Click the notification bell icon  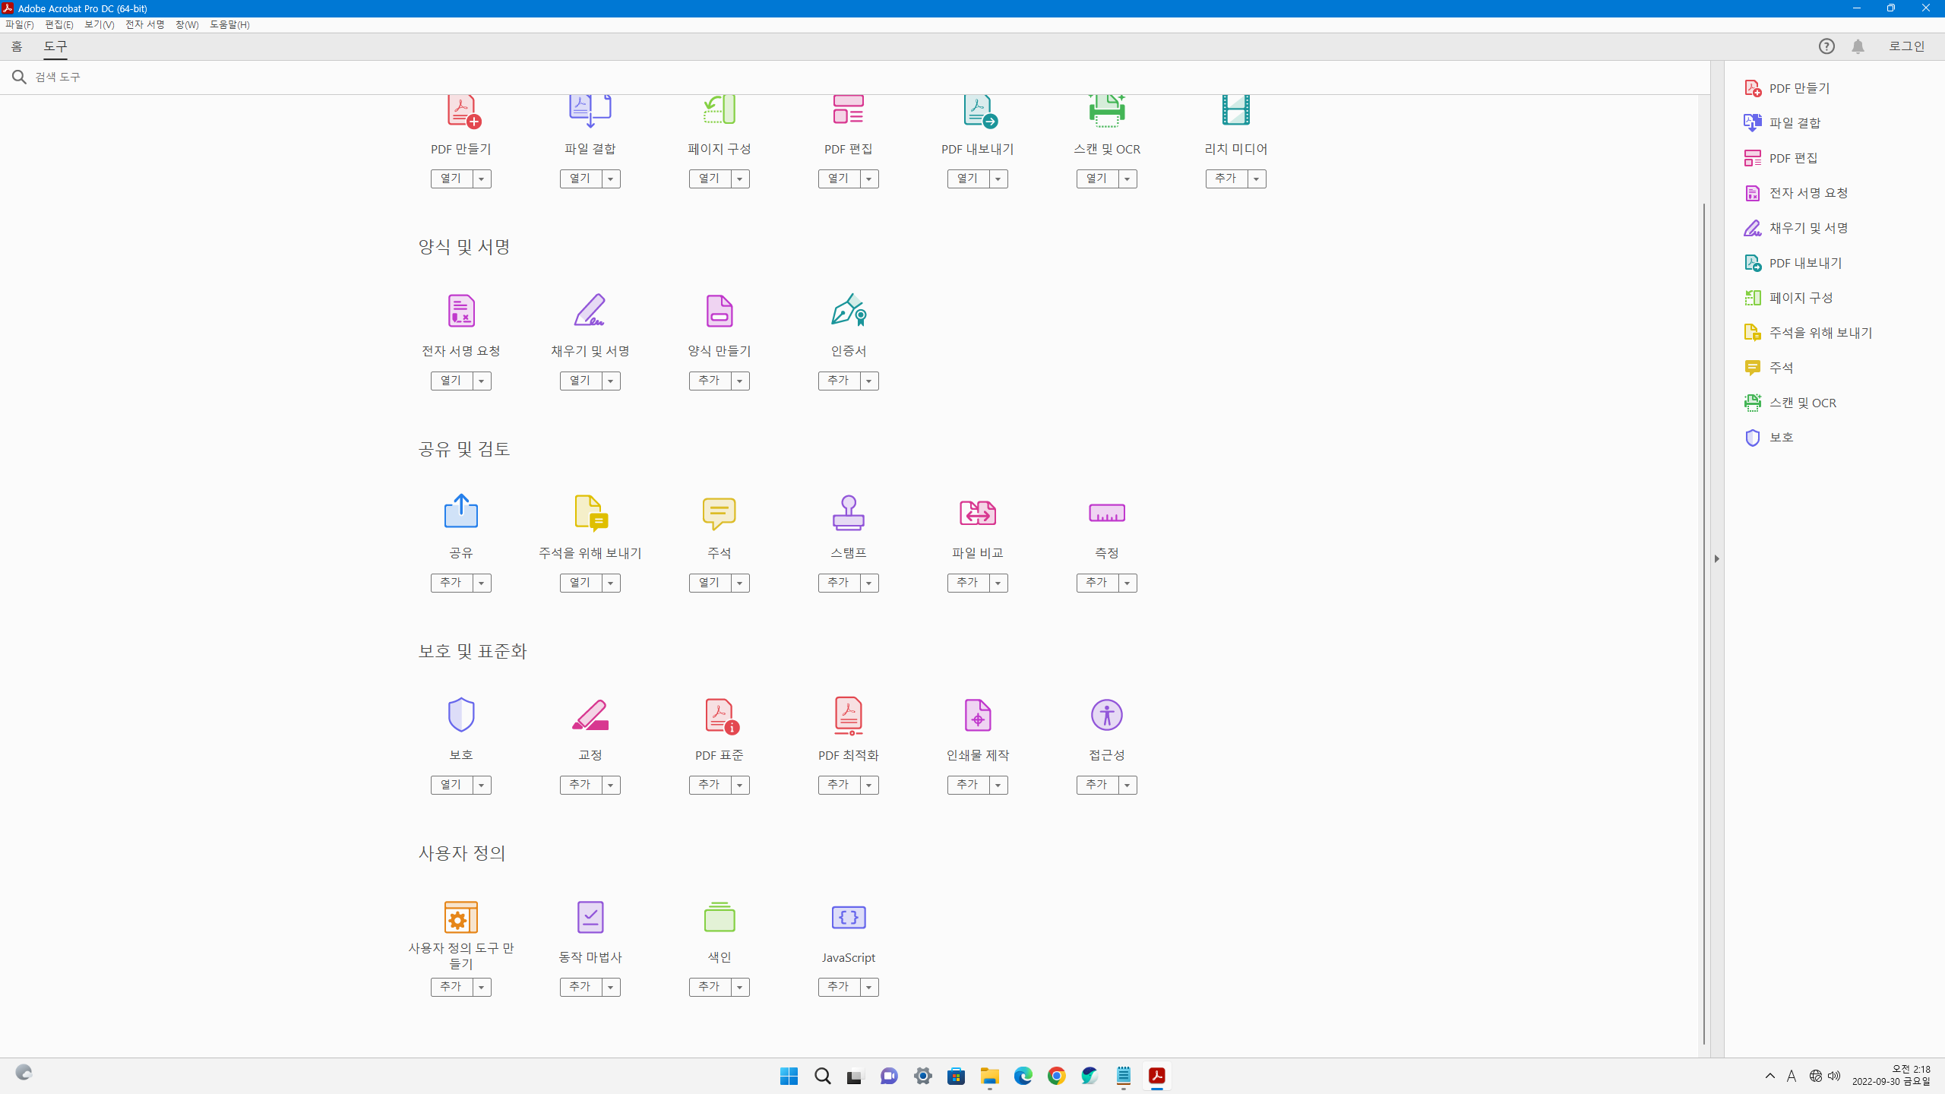(1858, 46)
